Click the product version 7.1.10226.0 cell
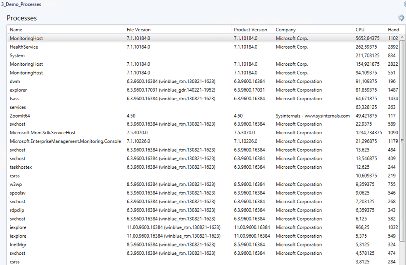This screenshot has width=406, height=265. pos(245,141)
